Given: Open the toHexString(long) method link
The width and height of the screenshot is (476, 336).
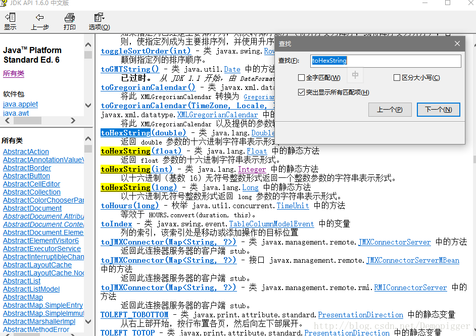Looking at the screenshot, I should [139, 187].
